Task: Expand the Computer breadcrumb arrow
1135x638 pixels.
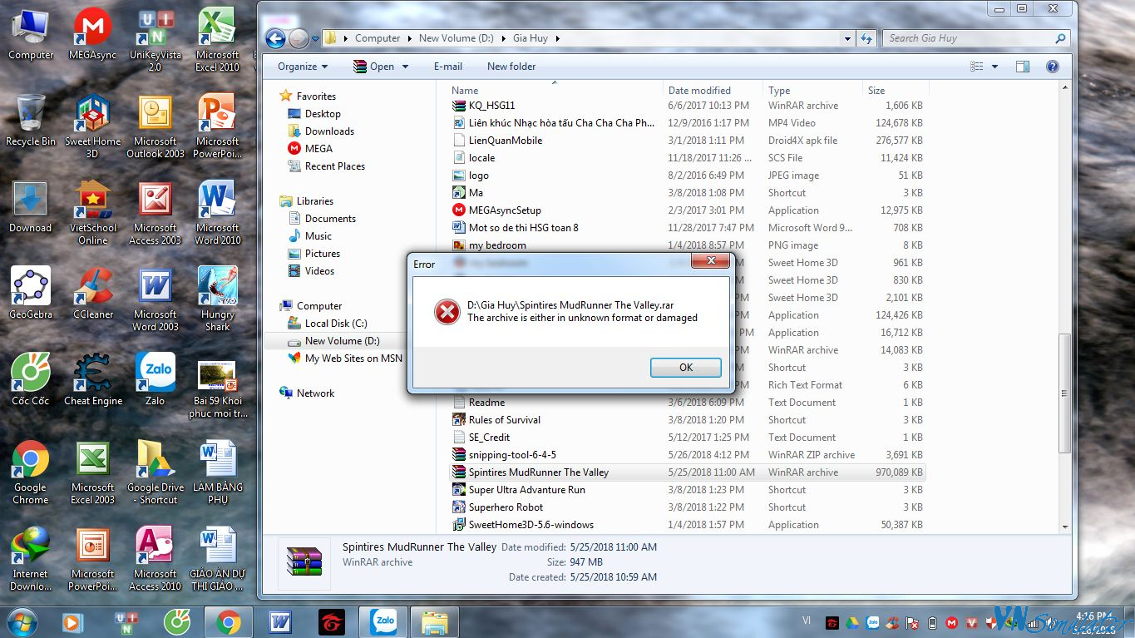Action: 409,38
